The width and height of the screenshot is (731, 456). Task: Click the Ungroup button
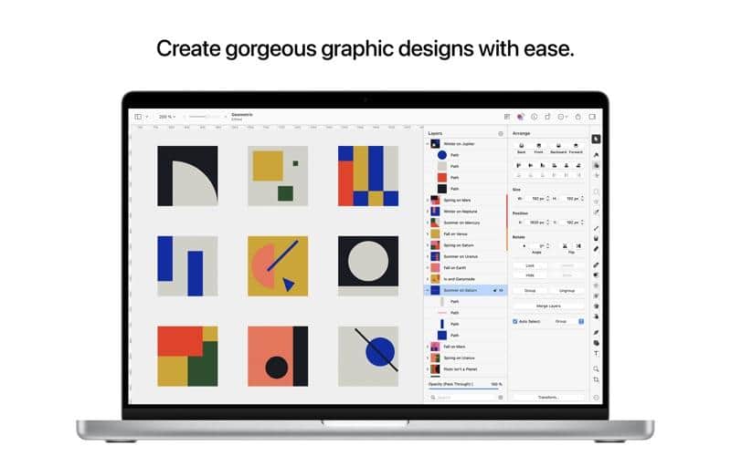pos(567,290)
